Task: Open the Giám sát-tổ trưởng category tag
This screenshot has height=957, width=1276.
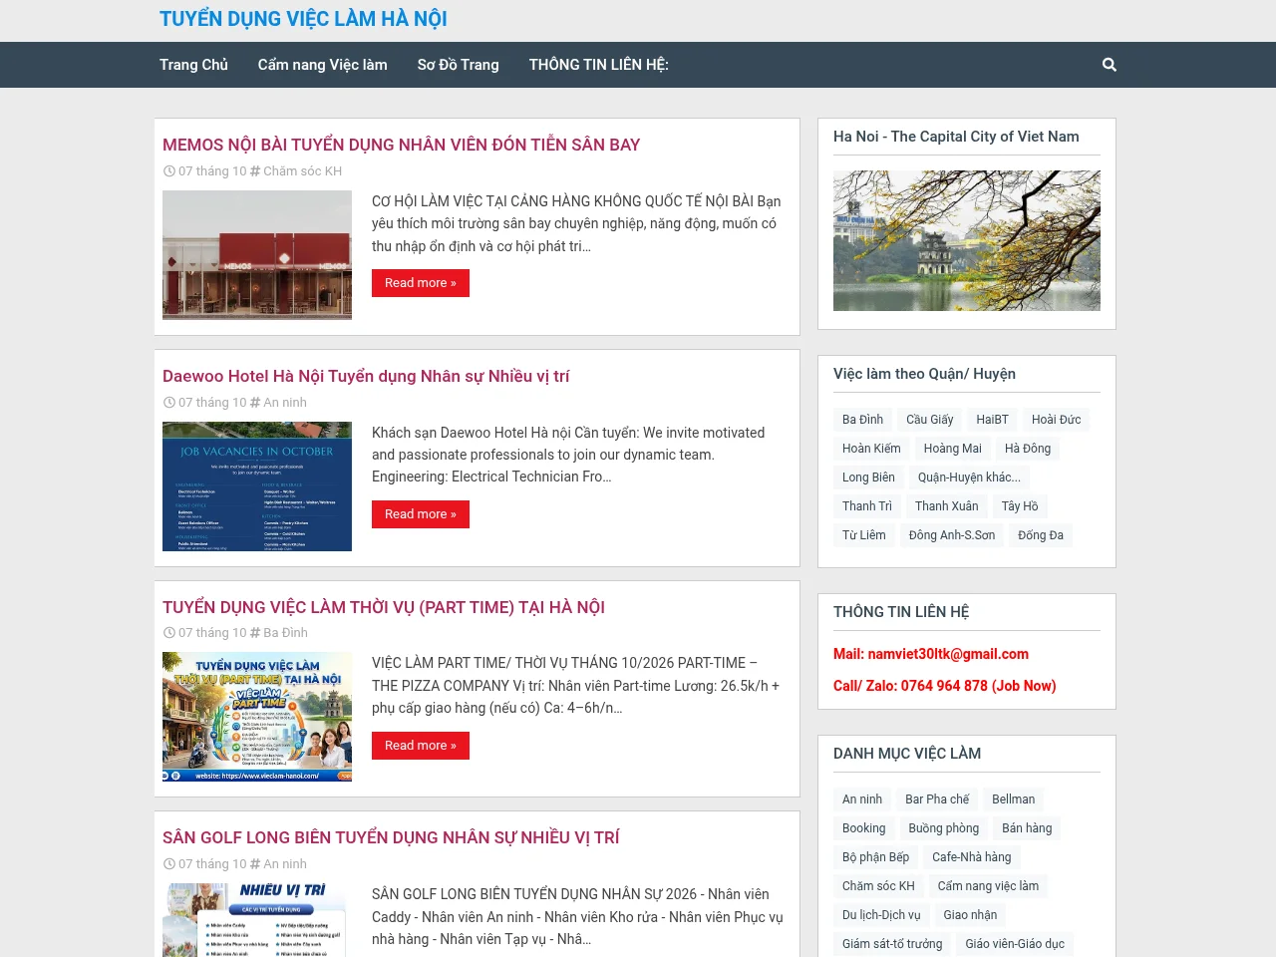Action: (892, 944)
